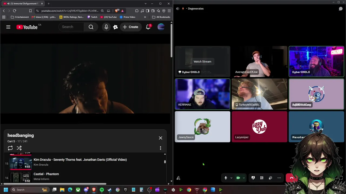Open browser apps grid icon in bookmarks bar
The width and height of the screenshot is (346, 194).
point(4,17)
